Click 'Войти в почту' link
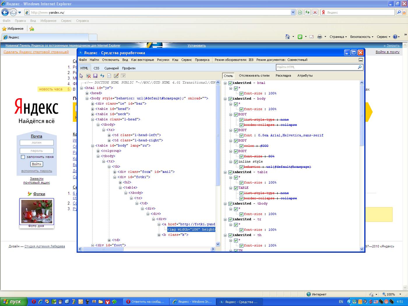 [388, 52]
